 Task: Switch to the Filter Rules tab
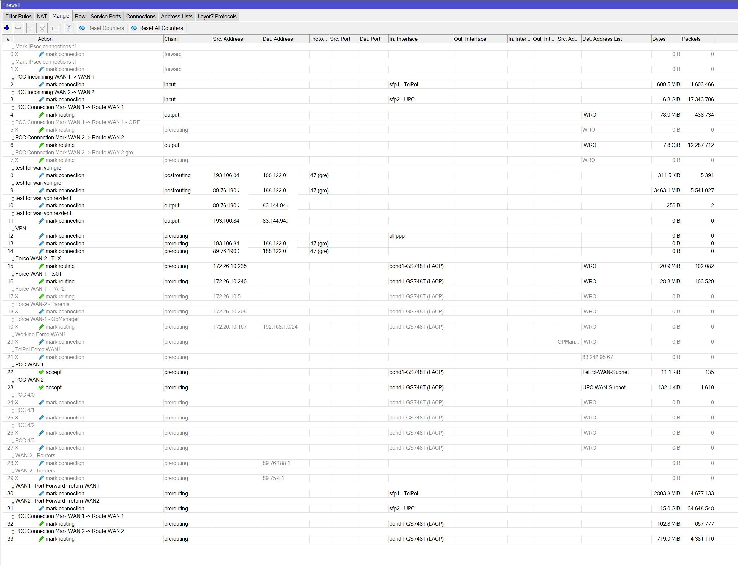tap(18, 16)
